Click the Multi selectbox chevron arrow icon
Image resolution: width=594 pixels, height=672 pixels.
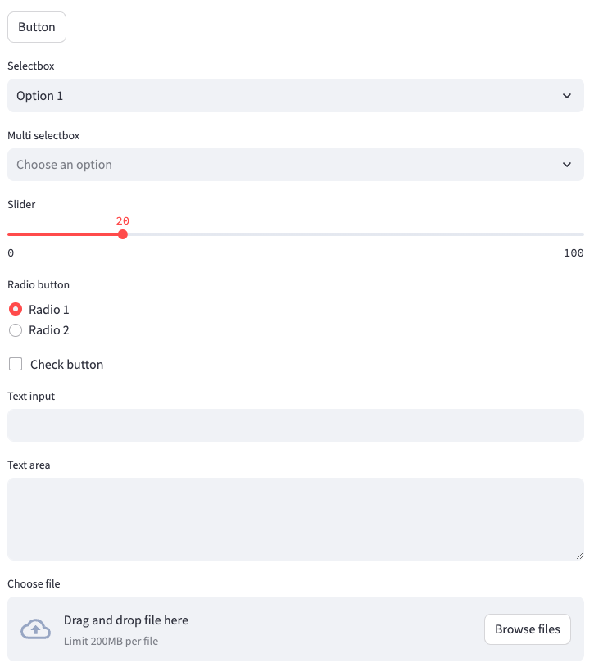tap(567, 165)
